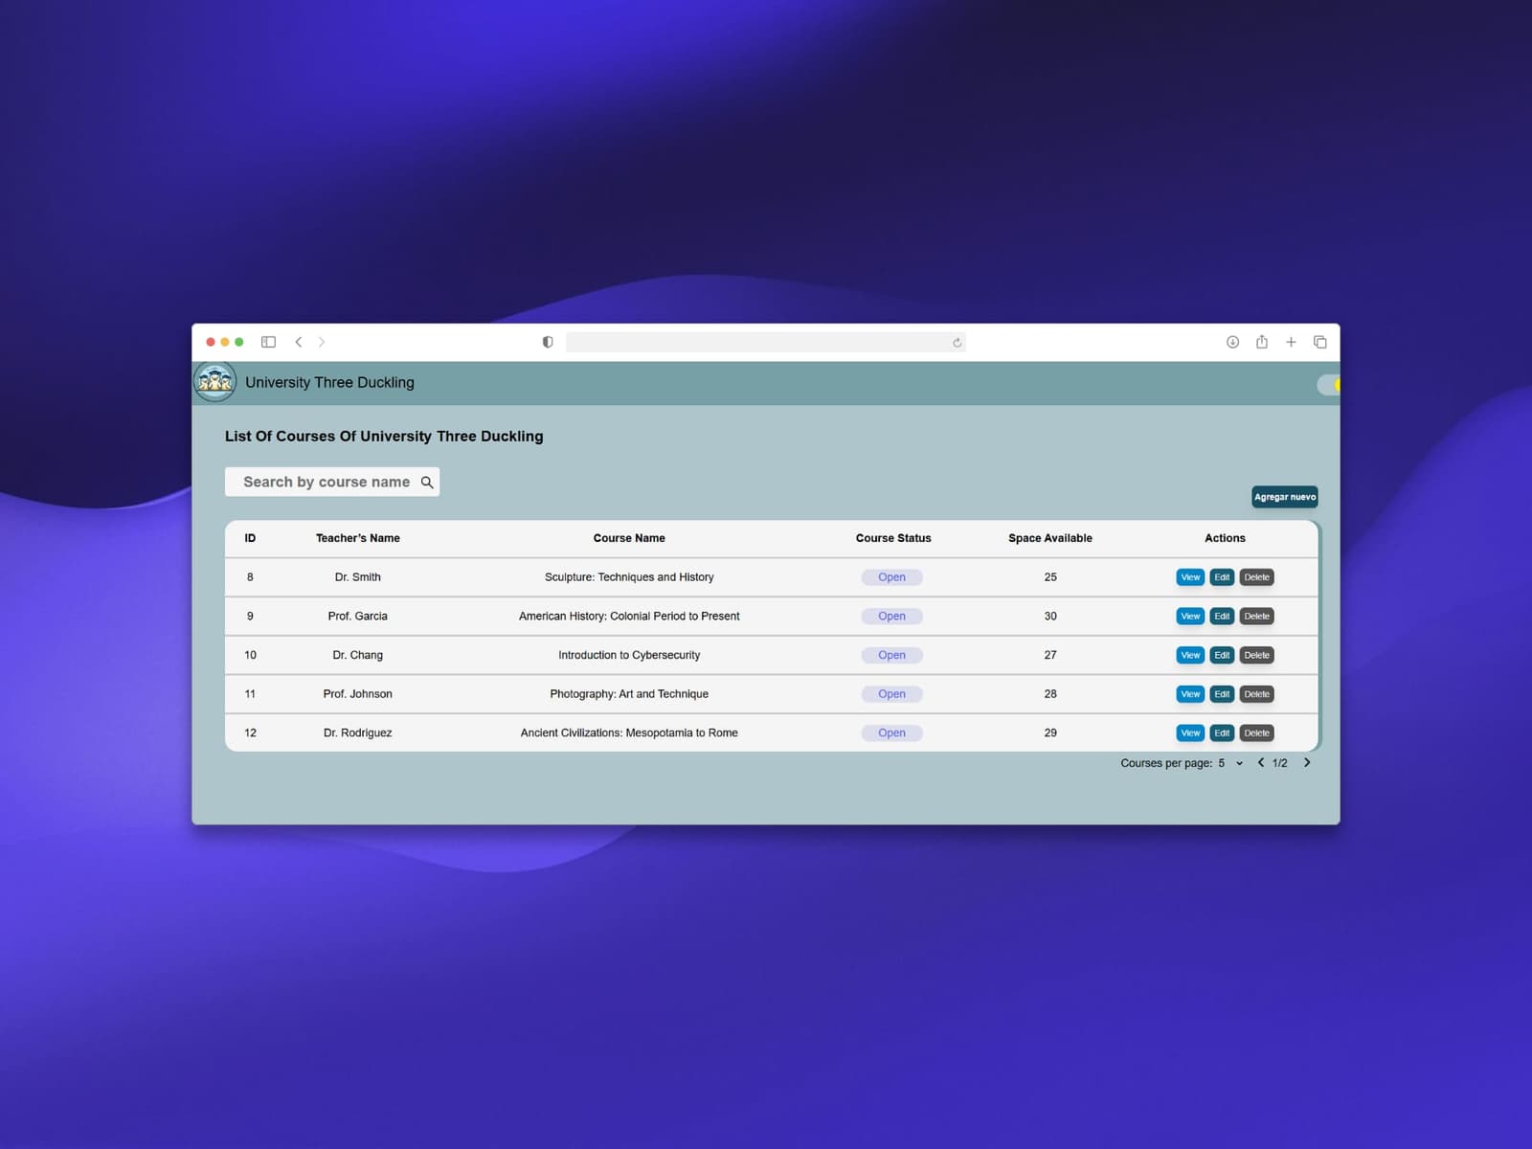Viewport: 1532px width, 1149px height.
Task: Click the space available value 27
Action: (1050, 655)
